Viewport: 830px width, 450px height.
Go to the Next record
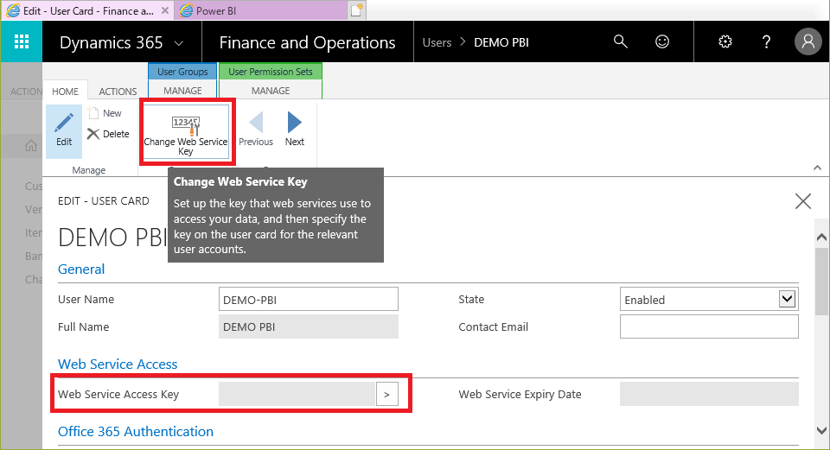pyautogui.click(x=294, y=130)
